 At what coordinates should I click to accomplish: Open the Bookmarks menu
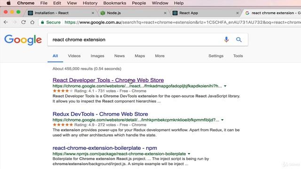(115, 3)
